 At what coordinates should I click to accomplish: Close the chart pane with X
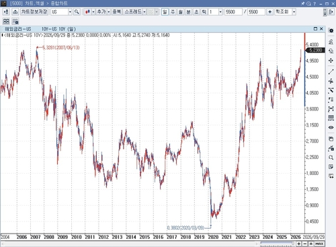click(x=321, y=29)
